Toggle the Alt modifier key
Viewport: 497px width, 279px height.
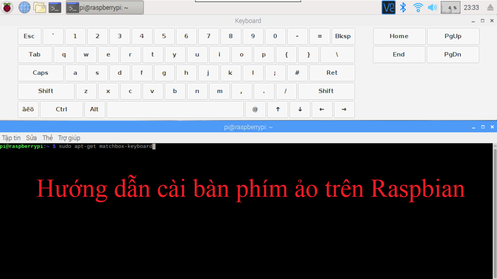[94, 109]
